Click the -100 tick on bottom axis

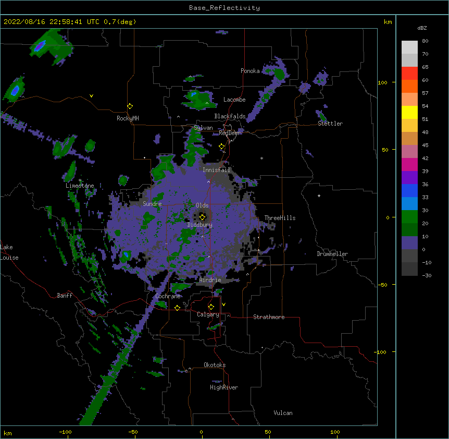[65, 432]
